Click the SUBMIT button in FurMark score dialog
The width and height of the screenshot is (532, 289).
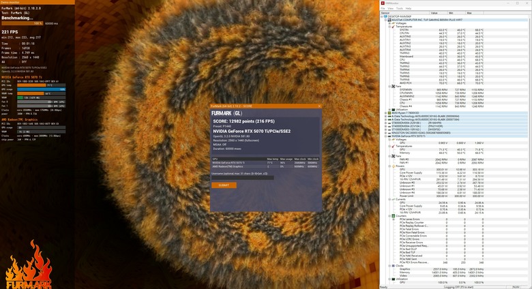(224, 185)
